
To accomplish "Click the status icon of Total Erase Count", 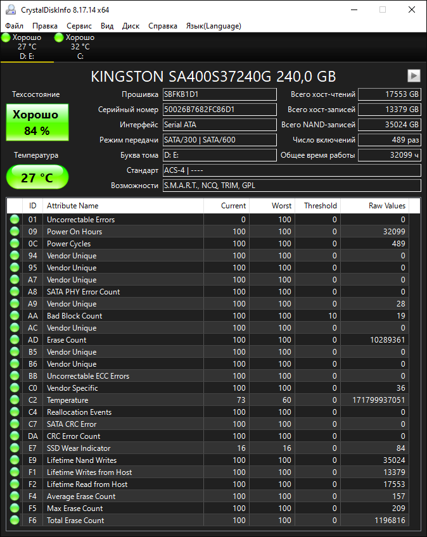I will 15,520.
